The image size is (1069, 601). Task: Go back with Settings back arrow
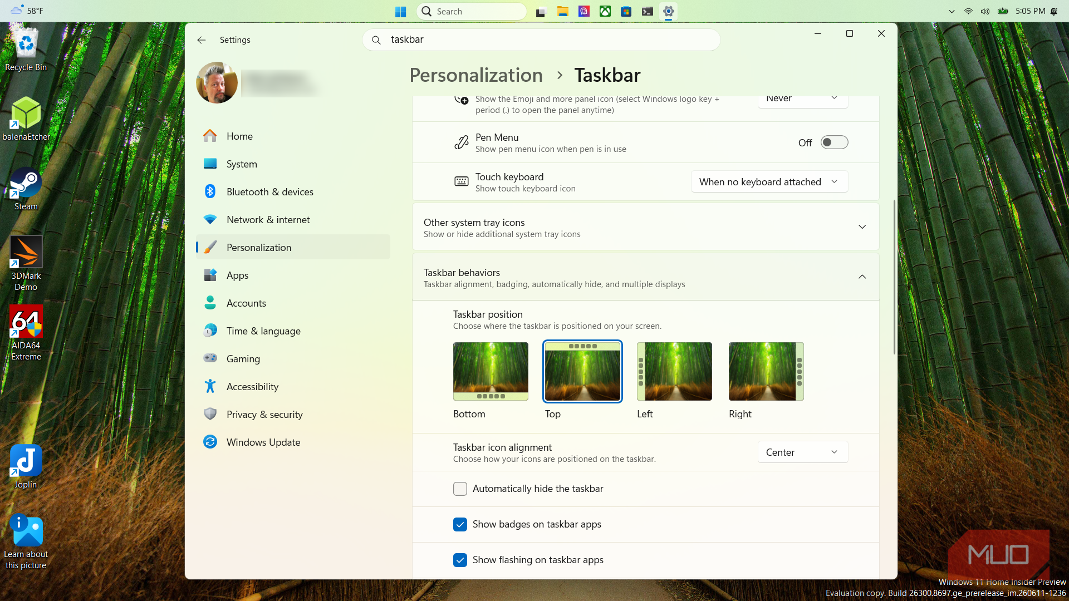click(202, 40)
